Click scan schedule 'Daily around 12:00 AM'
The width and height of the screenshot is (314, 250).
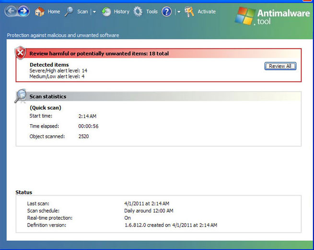coord(149,211)
